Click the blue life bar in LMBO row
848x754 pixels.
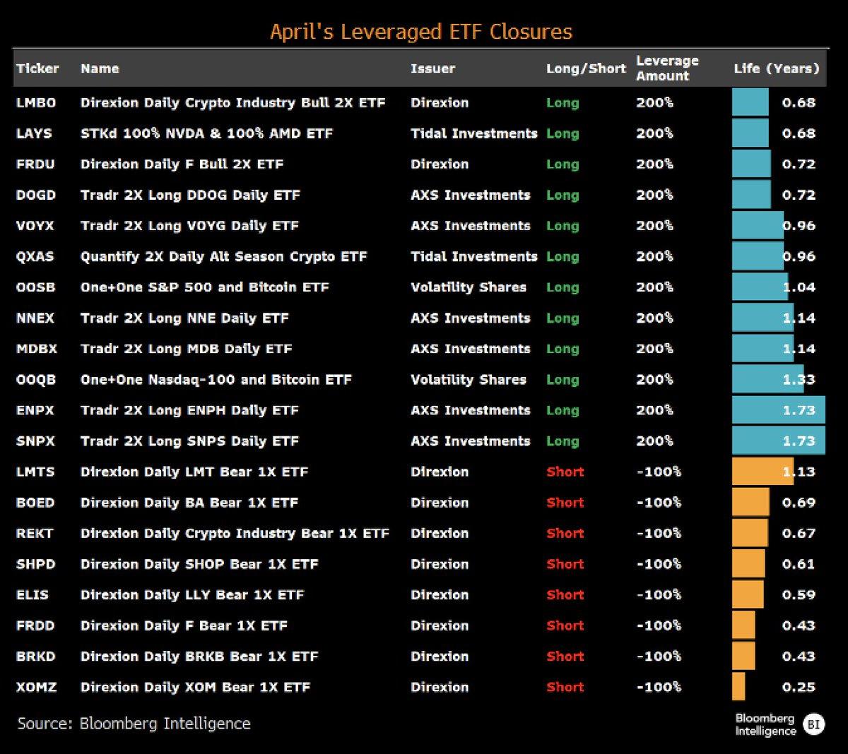click(750, 102)
